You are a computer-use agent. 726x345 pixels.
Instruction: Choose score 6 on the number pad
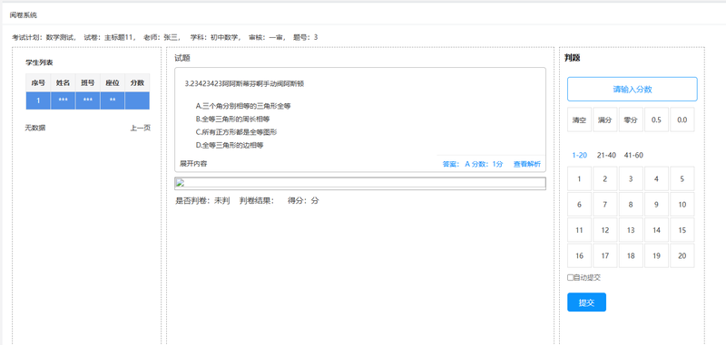point(579,204)
